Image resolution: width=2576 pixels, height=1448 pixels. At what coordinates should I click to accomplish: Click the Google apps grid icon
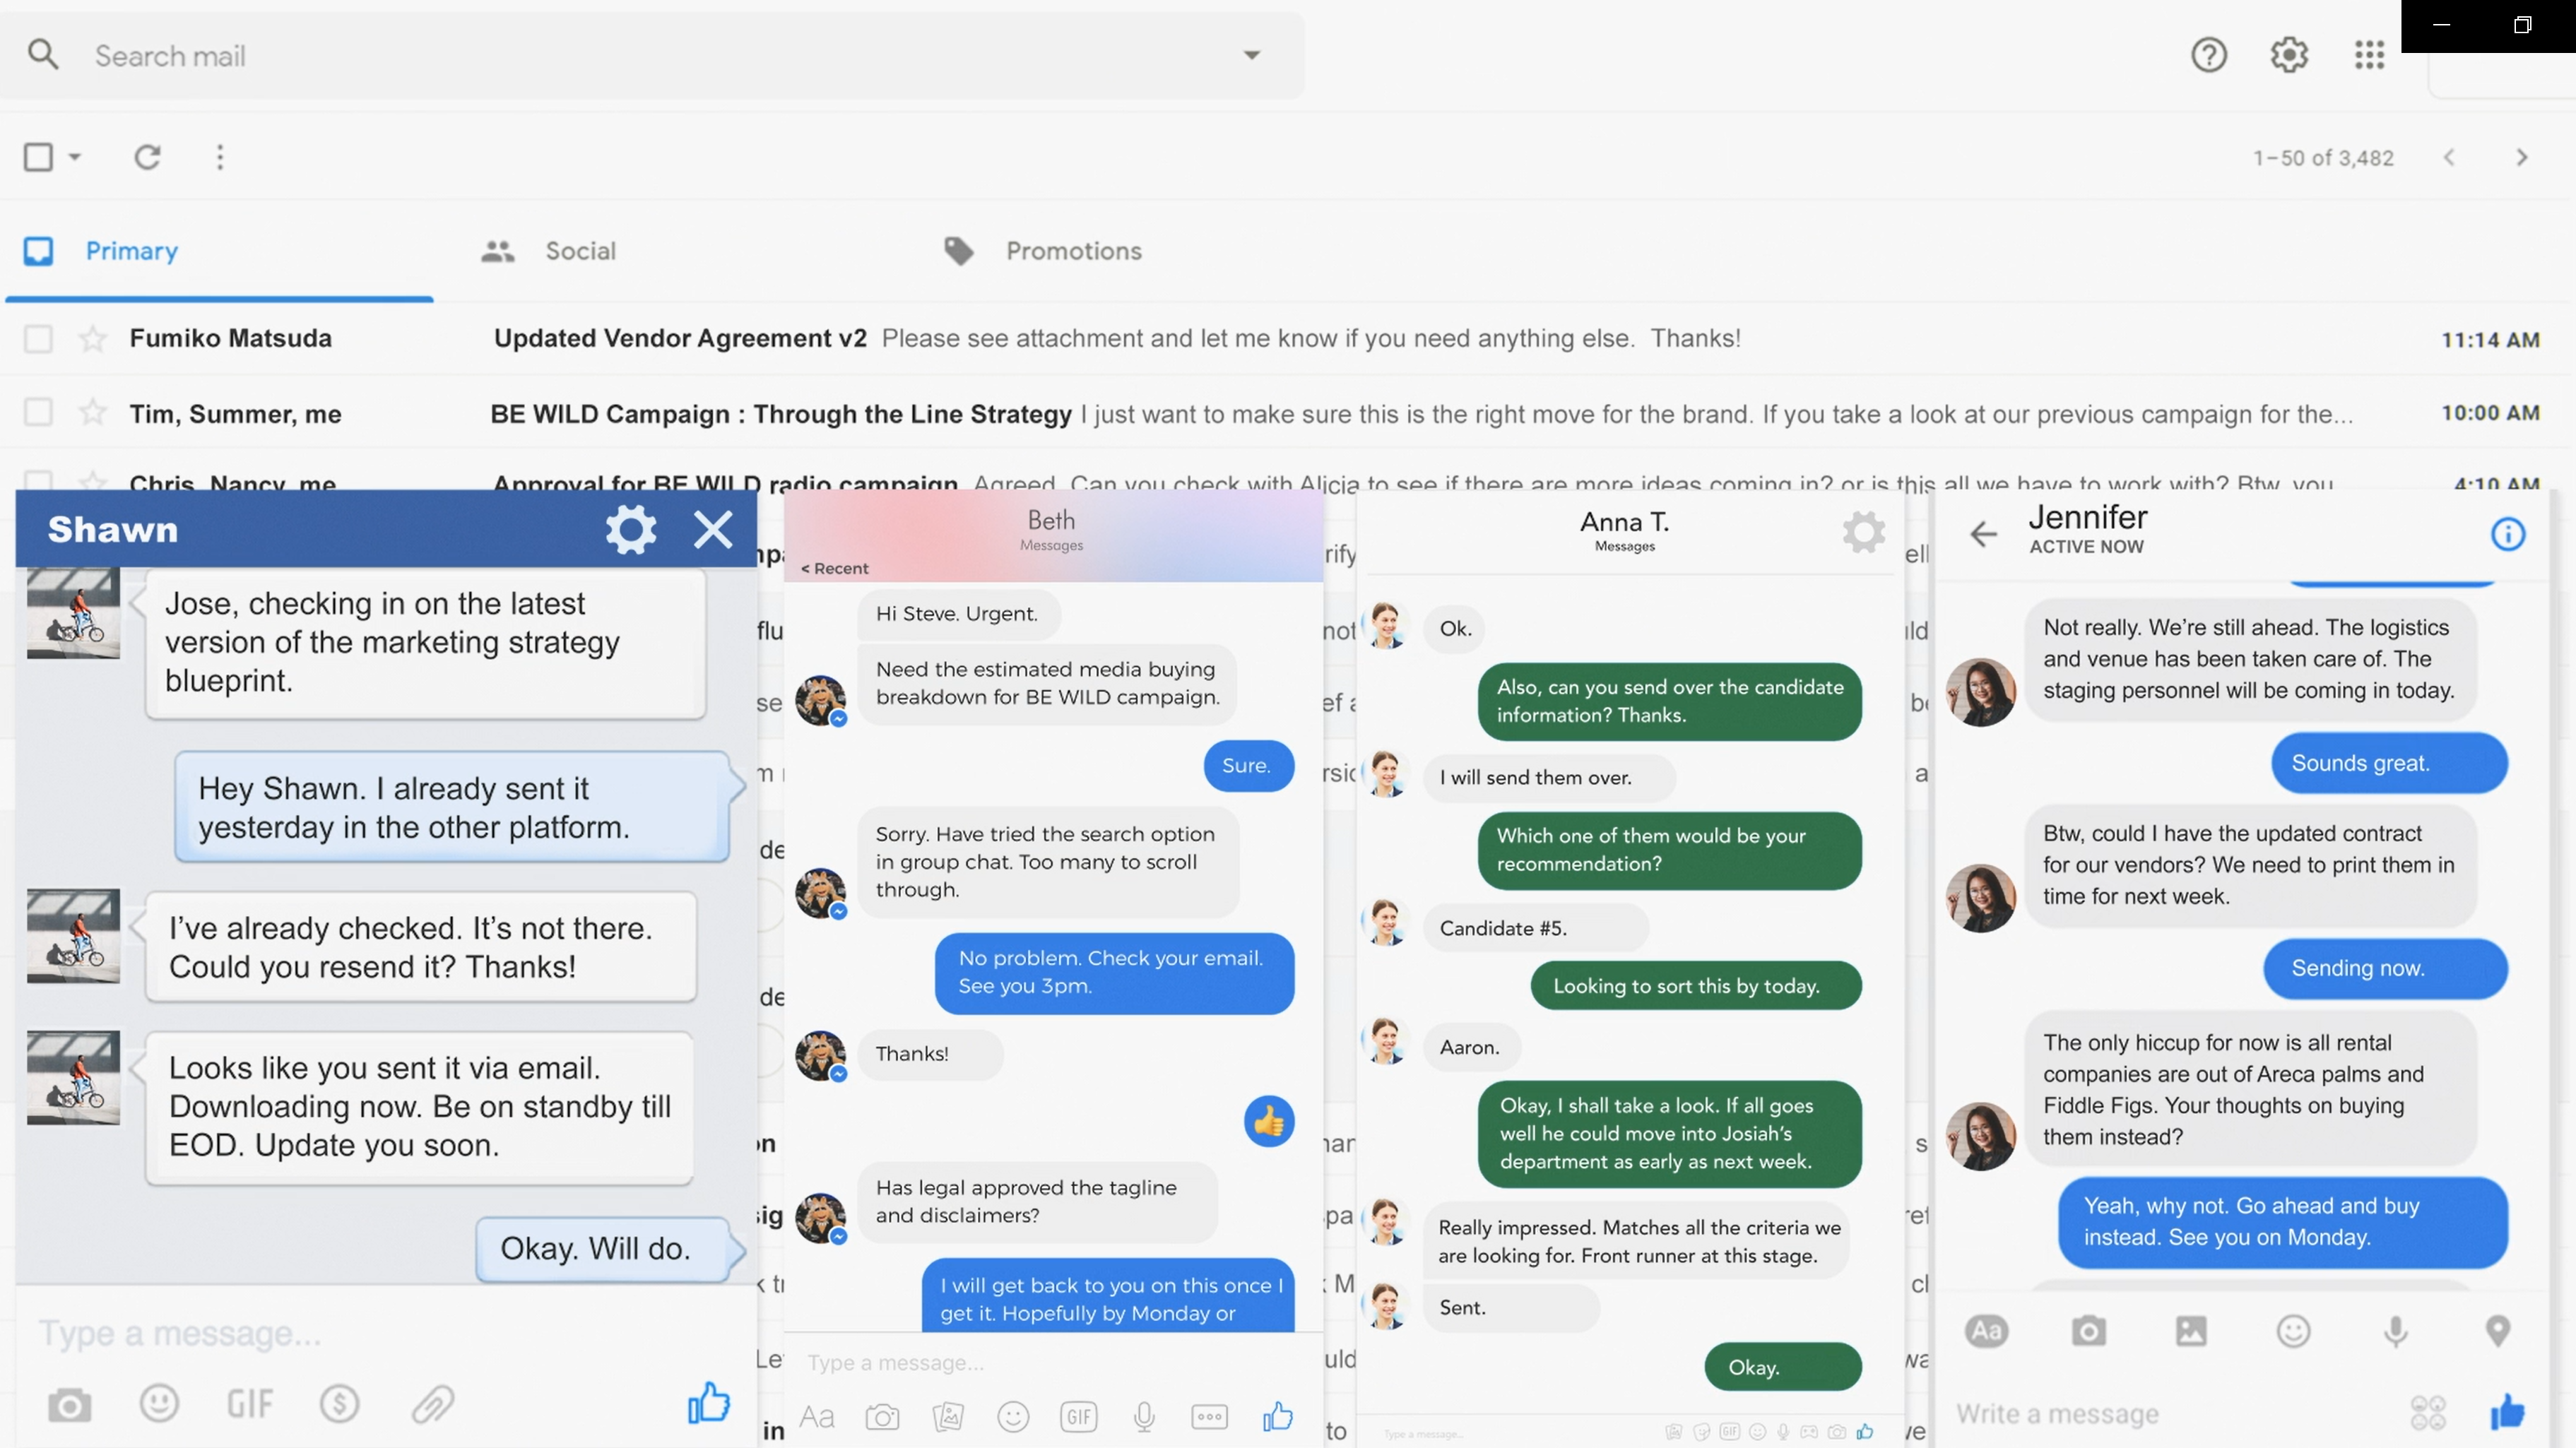tap(2369, 55)
